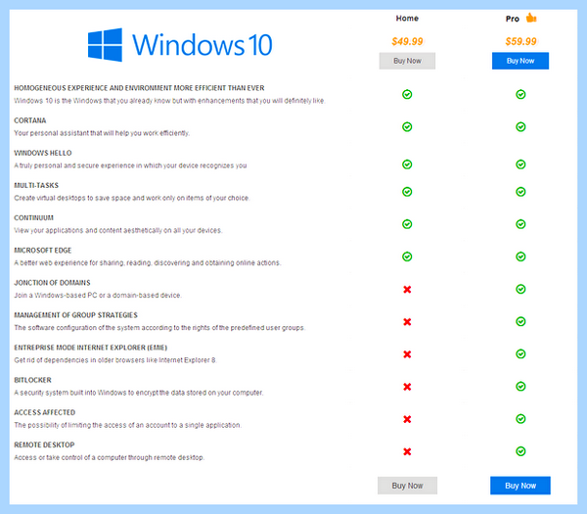The width and height of the screenshot is (587, 514).
Task: Click the 'A better web experience' description
Action: tap(148, 262)
